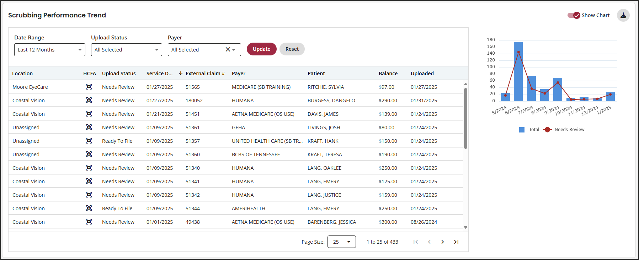Image resolution: width=639 pixels, height=260 pixels.
Task: Sort by the Patient column header
Action: click(x=316, y=74)
